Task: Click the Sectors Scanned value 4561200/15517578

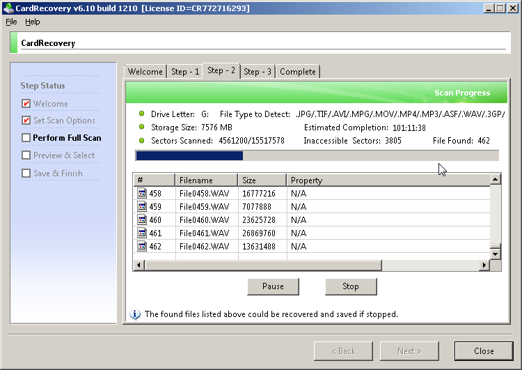Action: [252, 141]
